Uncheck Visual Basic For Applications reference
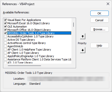Viewport: 112px width, 92px height. pyautogui.click(x=6, y=20)
